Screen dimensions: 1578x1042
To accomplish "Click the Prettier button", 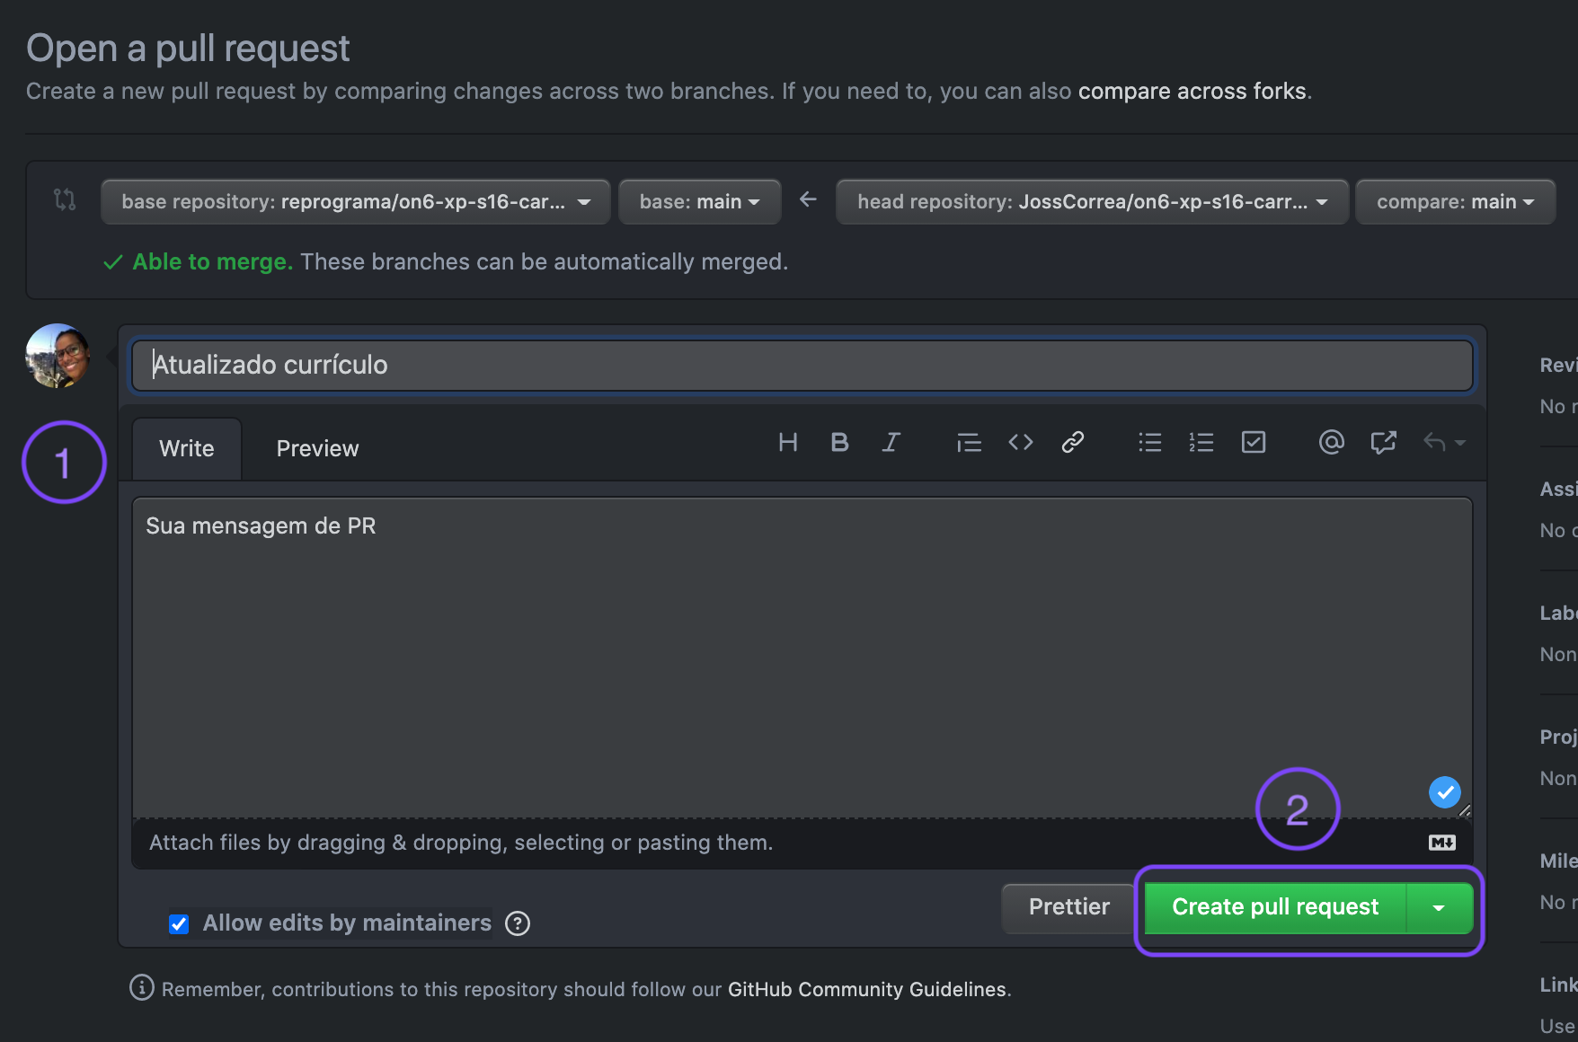I will pos(1069,907).
